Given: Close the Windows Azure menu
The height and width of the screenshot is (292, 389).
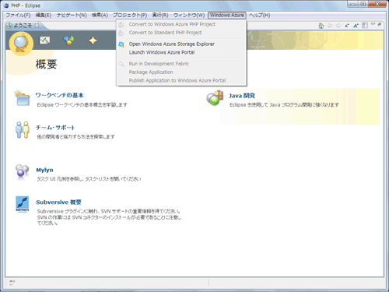Looking at the screenshot, I should [x=227, y=16].
